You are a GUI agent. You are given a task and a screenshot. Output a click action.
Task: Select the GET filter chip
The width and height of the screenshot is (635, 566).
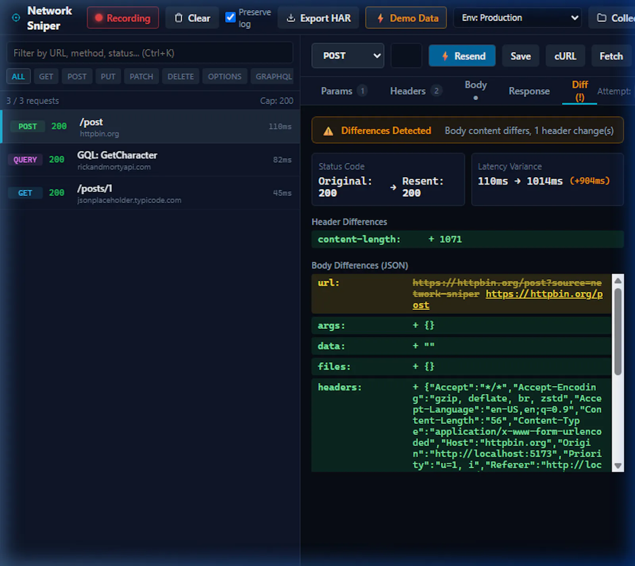(x=46, y=76)
